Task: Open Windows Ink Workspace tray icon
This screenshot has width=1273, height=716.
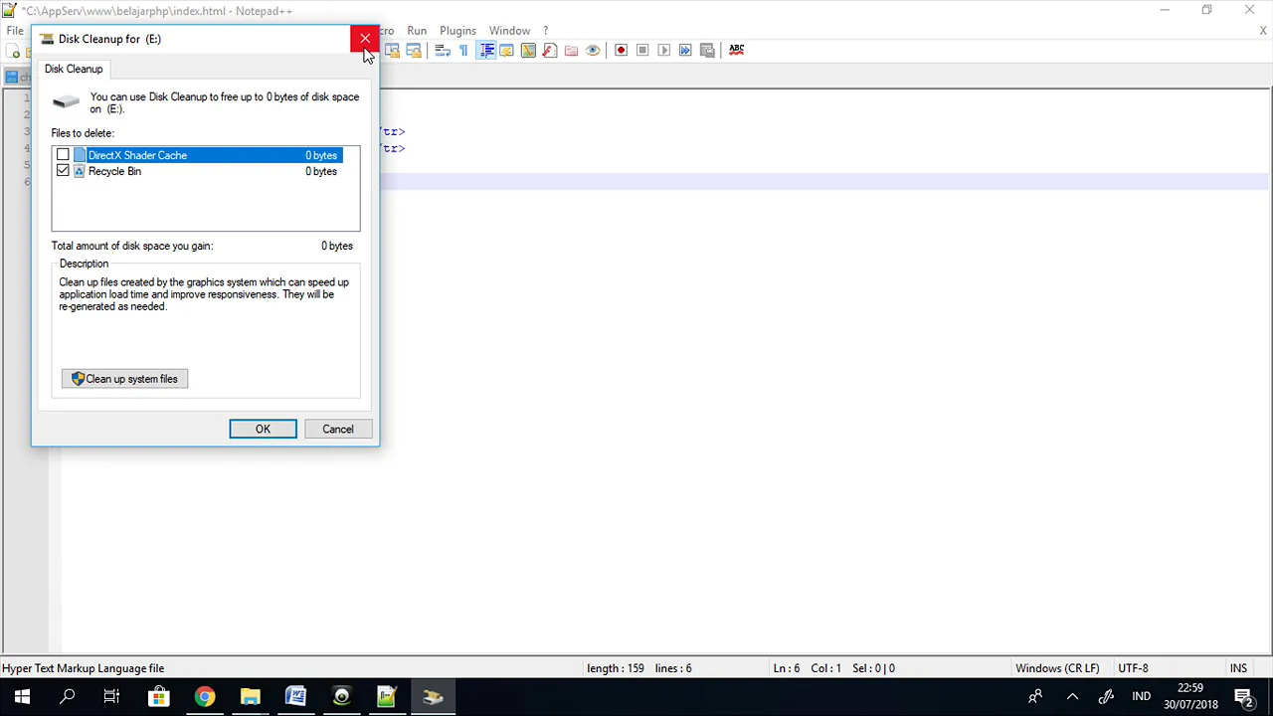Action: pyautogui.click(x=1106, y=697)
